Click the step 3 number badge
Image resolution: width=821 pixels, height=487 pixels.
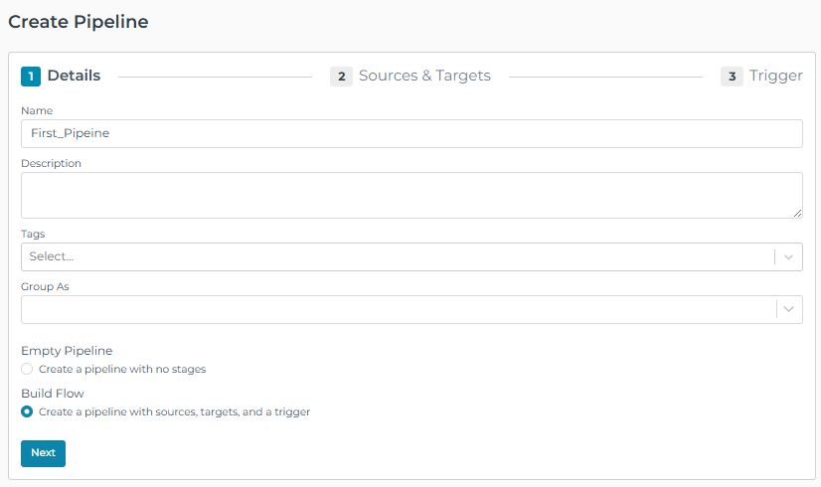pos(732,77)
